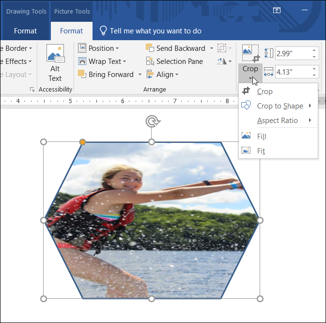Decrease shape width with down arrow
The width and height of the screenshot is (326, 323).
[314, 75]
